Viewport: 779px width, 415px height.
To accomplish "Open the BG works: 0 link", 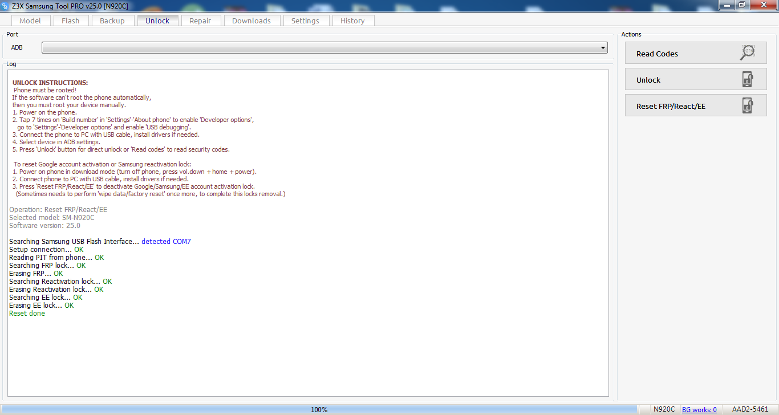I will (x=699, y=409).
